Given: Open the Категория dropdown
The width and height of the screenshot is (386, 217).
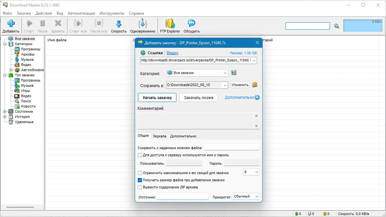Looking at the screenshot, I should [x=225, y=73].
